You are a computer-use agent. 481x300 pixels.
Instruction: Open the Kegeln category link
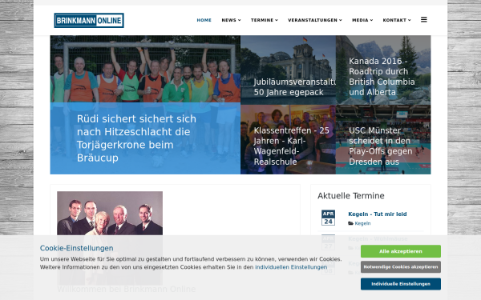(362, 223)
